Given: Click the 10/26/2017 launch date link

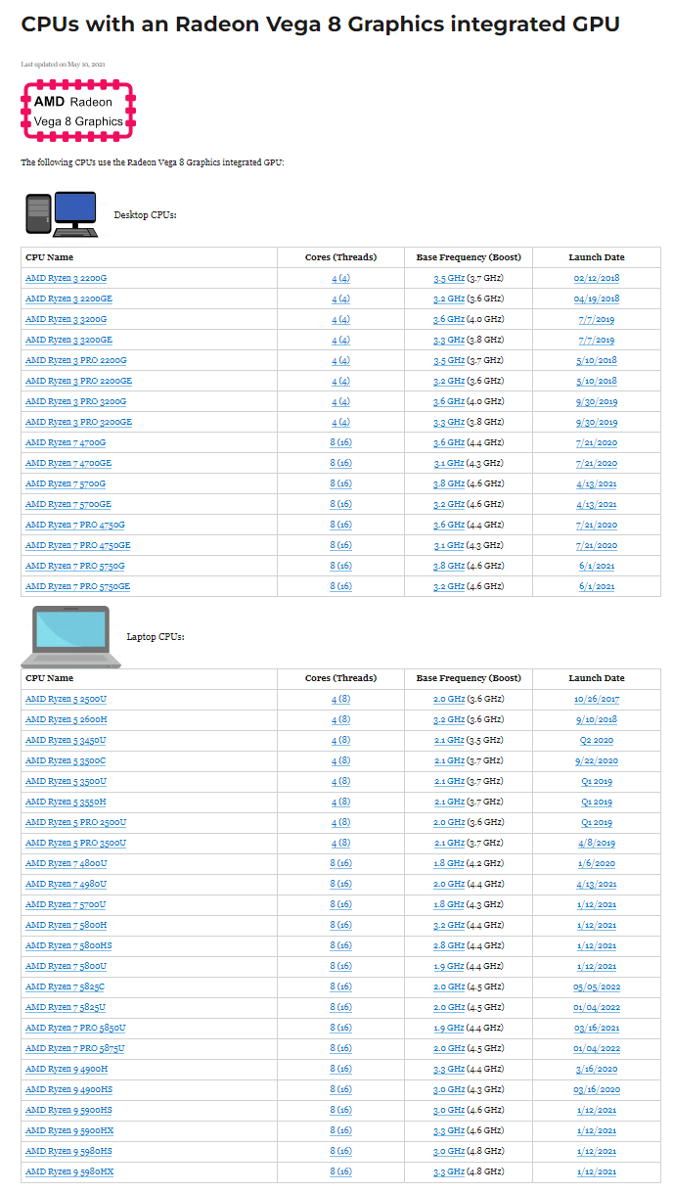Looking at the screenshot, I should (x=597, y=700).
